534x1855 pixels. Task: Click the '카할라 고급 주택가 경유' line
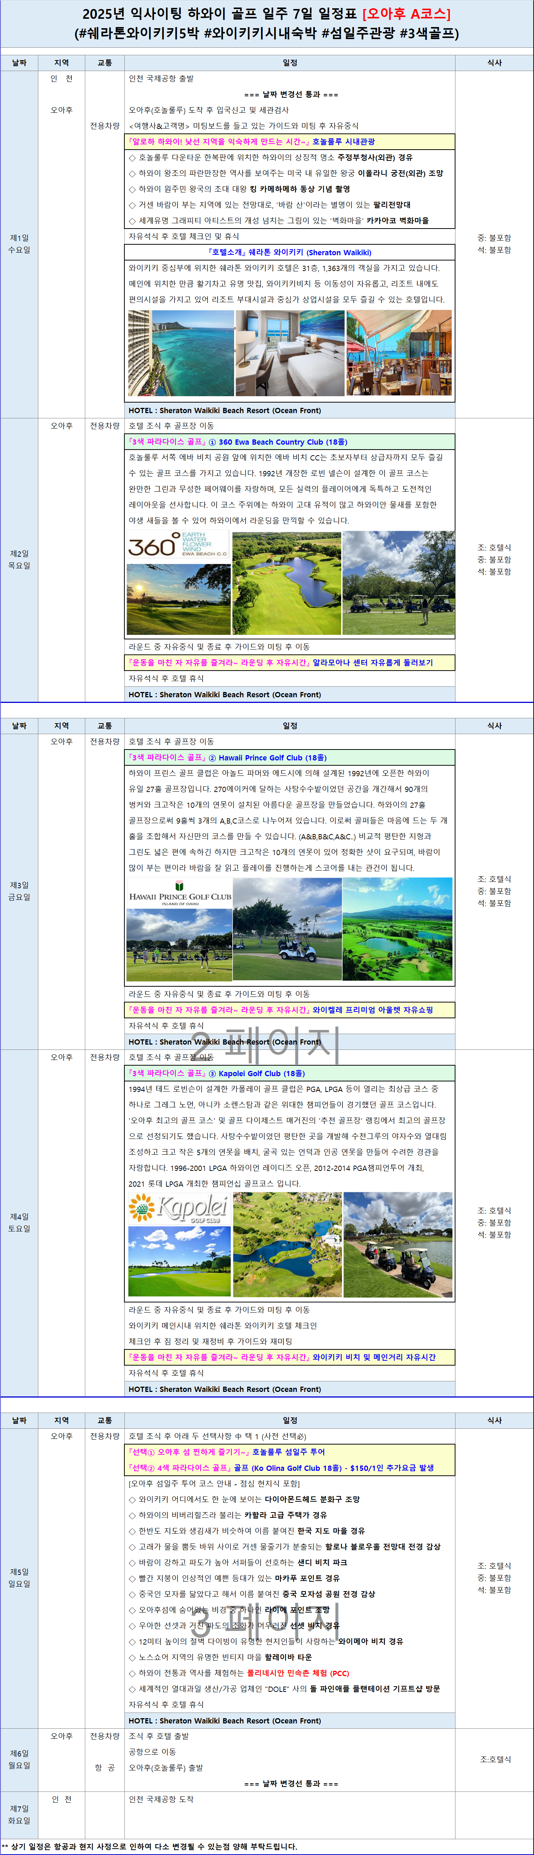(227, 1515)
